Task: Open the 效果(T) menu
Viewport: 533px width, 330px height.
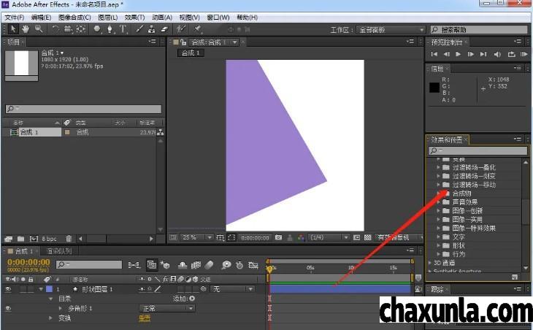Action: click(134, 17)
